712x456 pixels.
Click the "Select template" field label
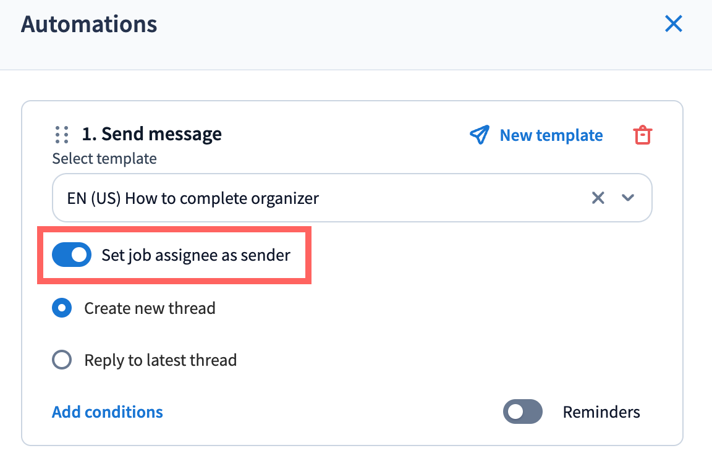104,159
